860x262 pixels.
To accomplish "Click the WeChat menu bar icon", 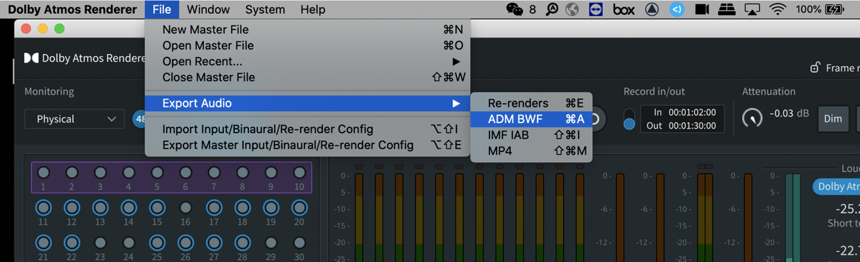I will [514, 10].
